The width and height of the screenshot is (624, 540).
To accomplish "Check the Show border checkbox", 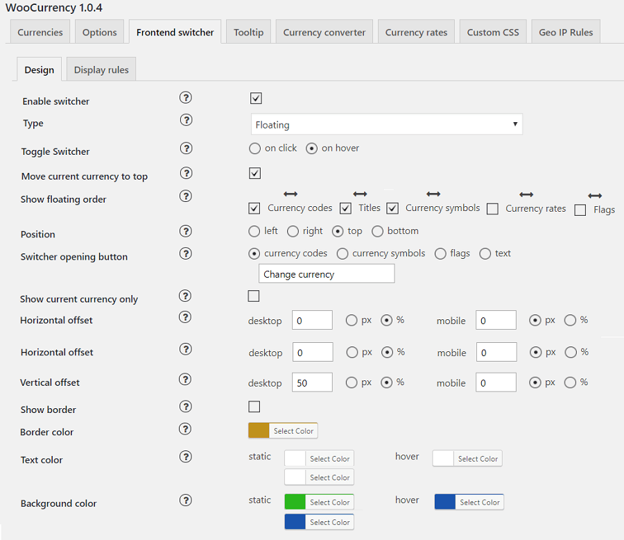I will tap(254, 407).
